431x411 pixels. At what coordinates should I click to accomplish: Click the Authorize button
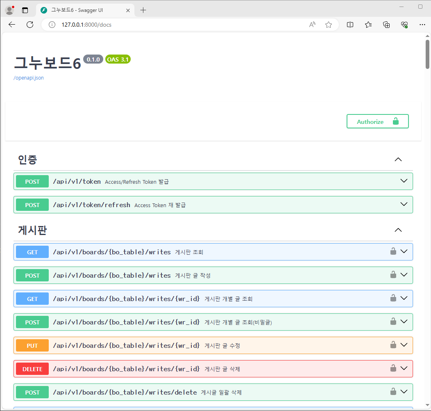pyautogui.click(x=377, y=121)
